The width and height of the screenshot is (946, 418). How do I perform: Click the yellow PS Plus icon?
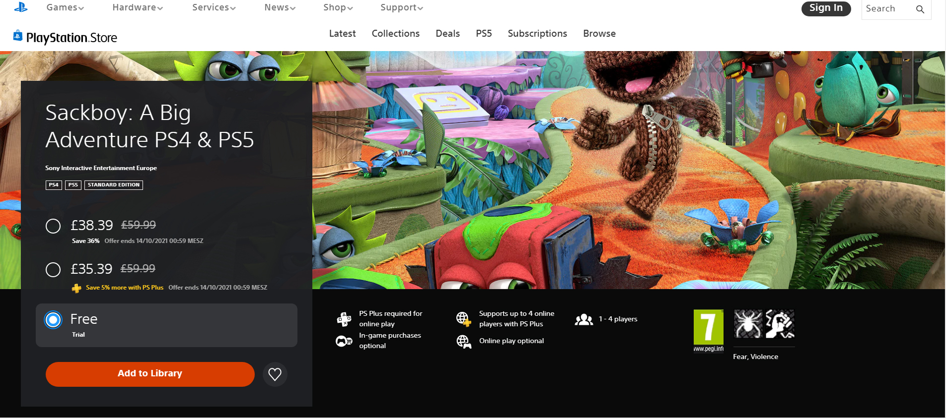[76, 288]
